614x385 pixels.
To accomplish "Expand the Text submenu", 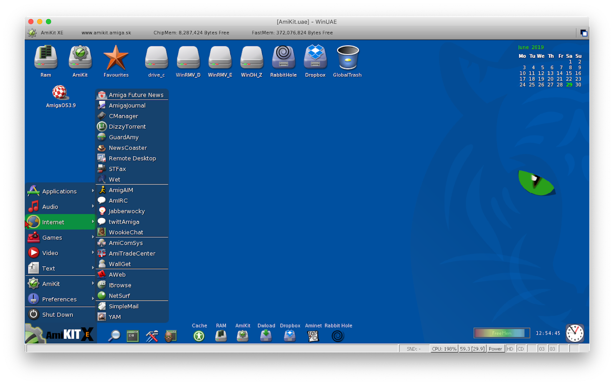I will [60, 268].
